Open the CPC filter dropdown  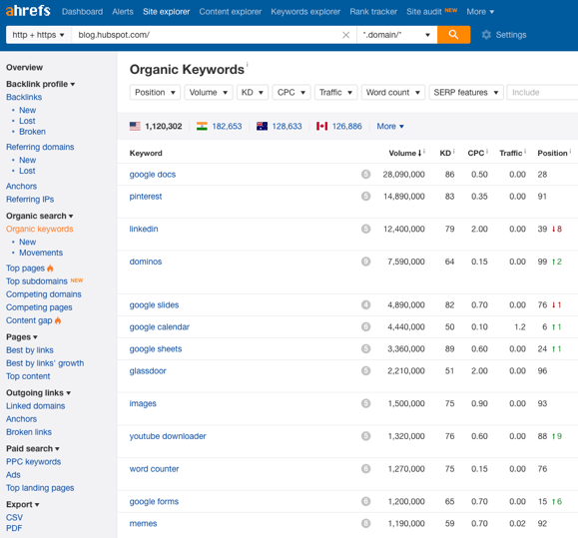click(x=291, y=92)
